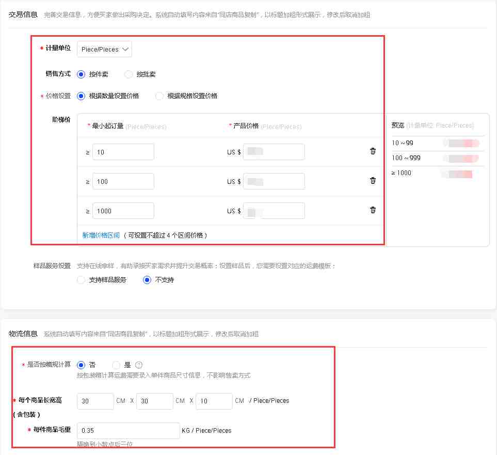Screen dimensions: 497x455
Task: Click the price field for the 100 tier
Action: pos(274,181)
